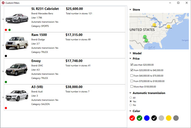Click the Chicago store marker on map
This screenshot has width=191, height=128.
pyautogui.click(x=154, y=25)
